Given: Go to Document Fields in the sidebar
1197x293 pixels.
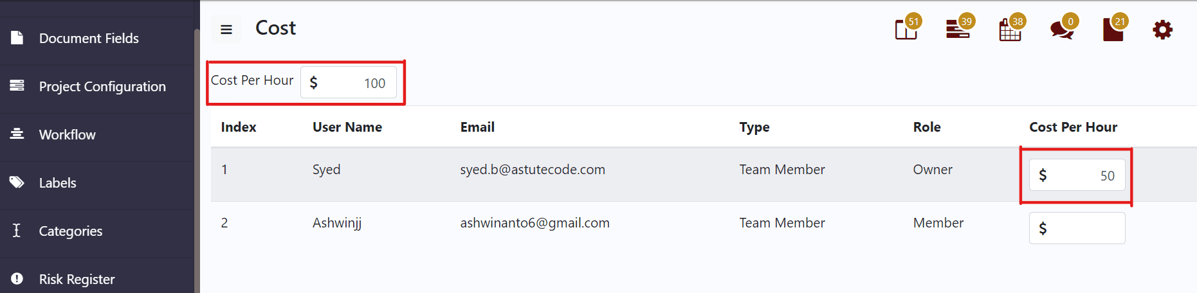Looking at the screenshot, I should 89,39.
